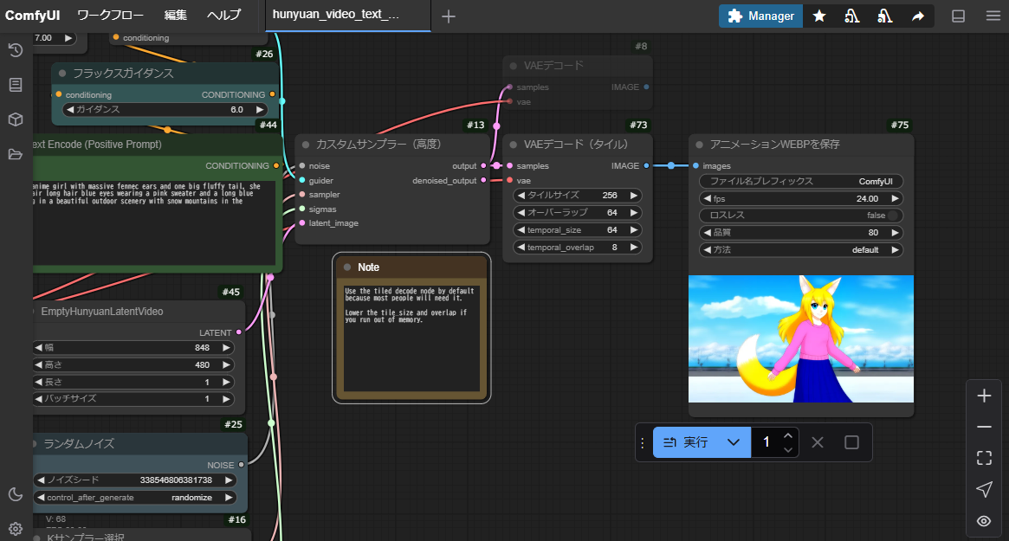Open the Manager button
Screen dimensions: 1009x541
tap(760, 16)
